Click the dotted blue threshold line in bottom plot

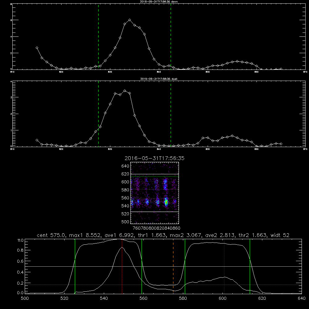(x=163, y=285)
